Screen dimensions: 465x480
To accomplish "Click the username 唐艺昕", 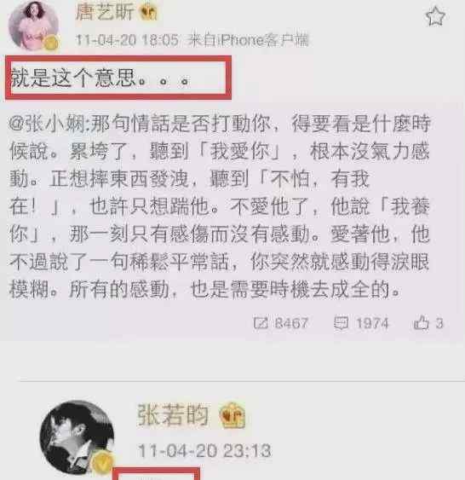I will (x=105, y=12).
